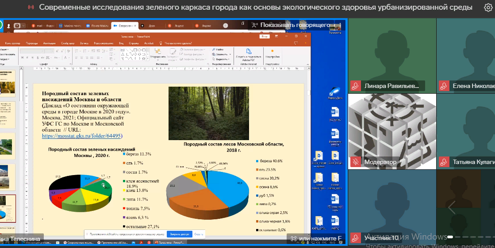Screen dimensions: 495x248
Task: Click the muted mic icon for Участник 10
Action: (x=355, y=238)
